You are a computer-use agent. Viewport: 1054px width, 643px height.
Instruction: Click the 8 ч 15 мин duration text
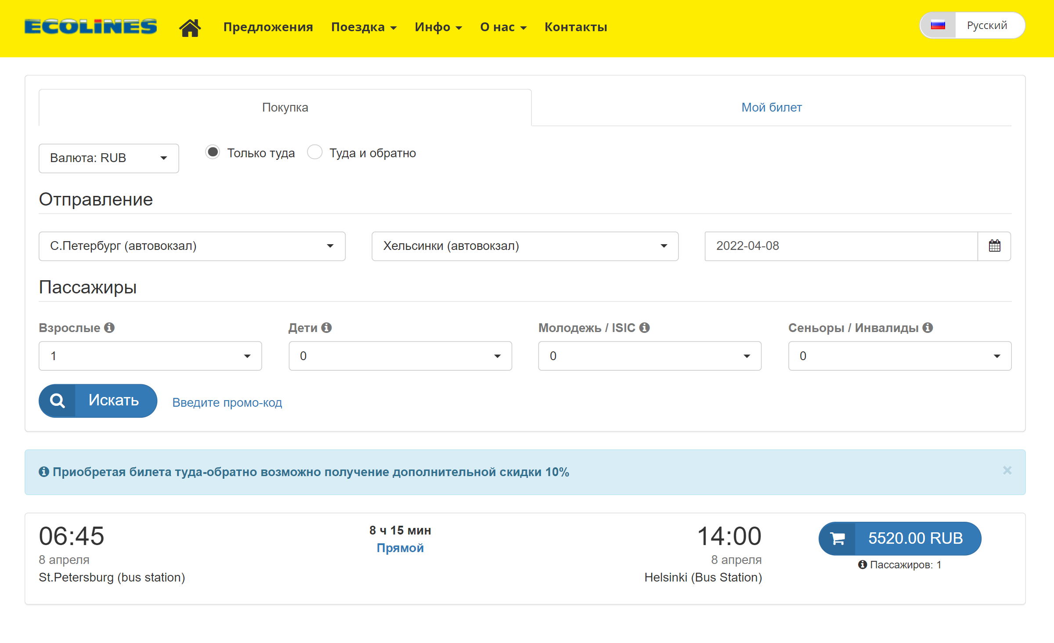point(400,530)
